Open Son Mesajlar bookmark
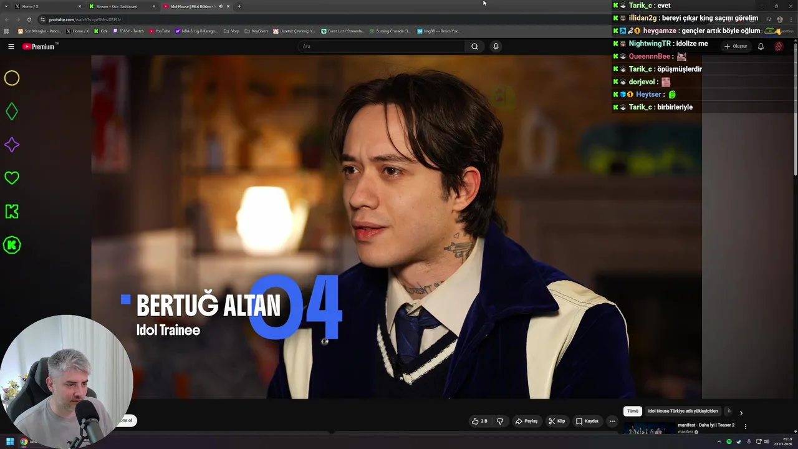Image resolution: width=798 pixels, height=449 pixels. tap(40, 31)
